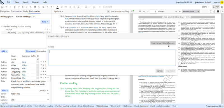Close the Further reading tab

(31, 17)
